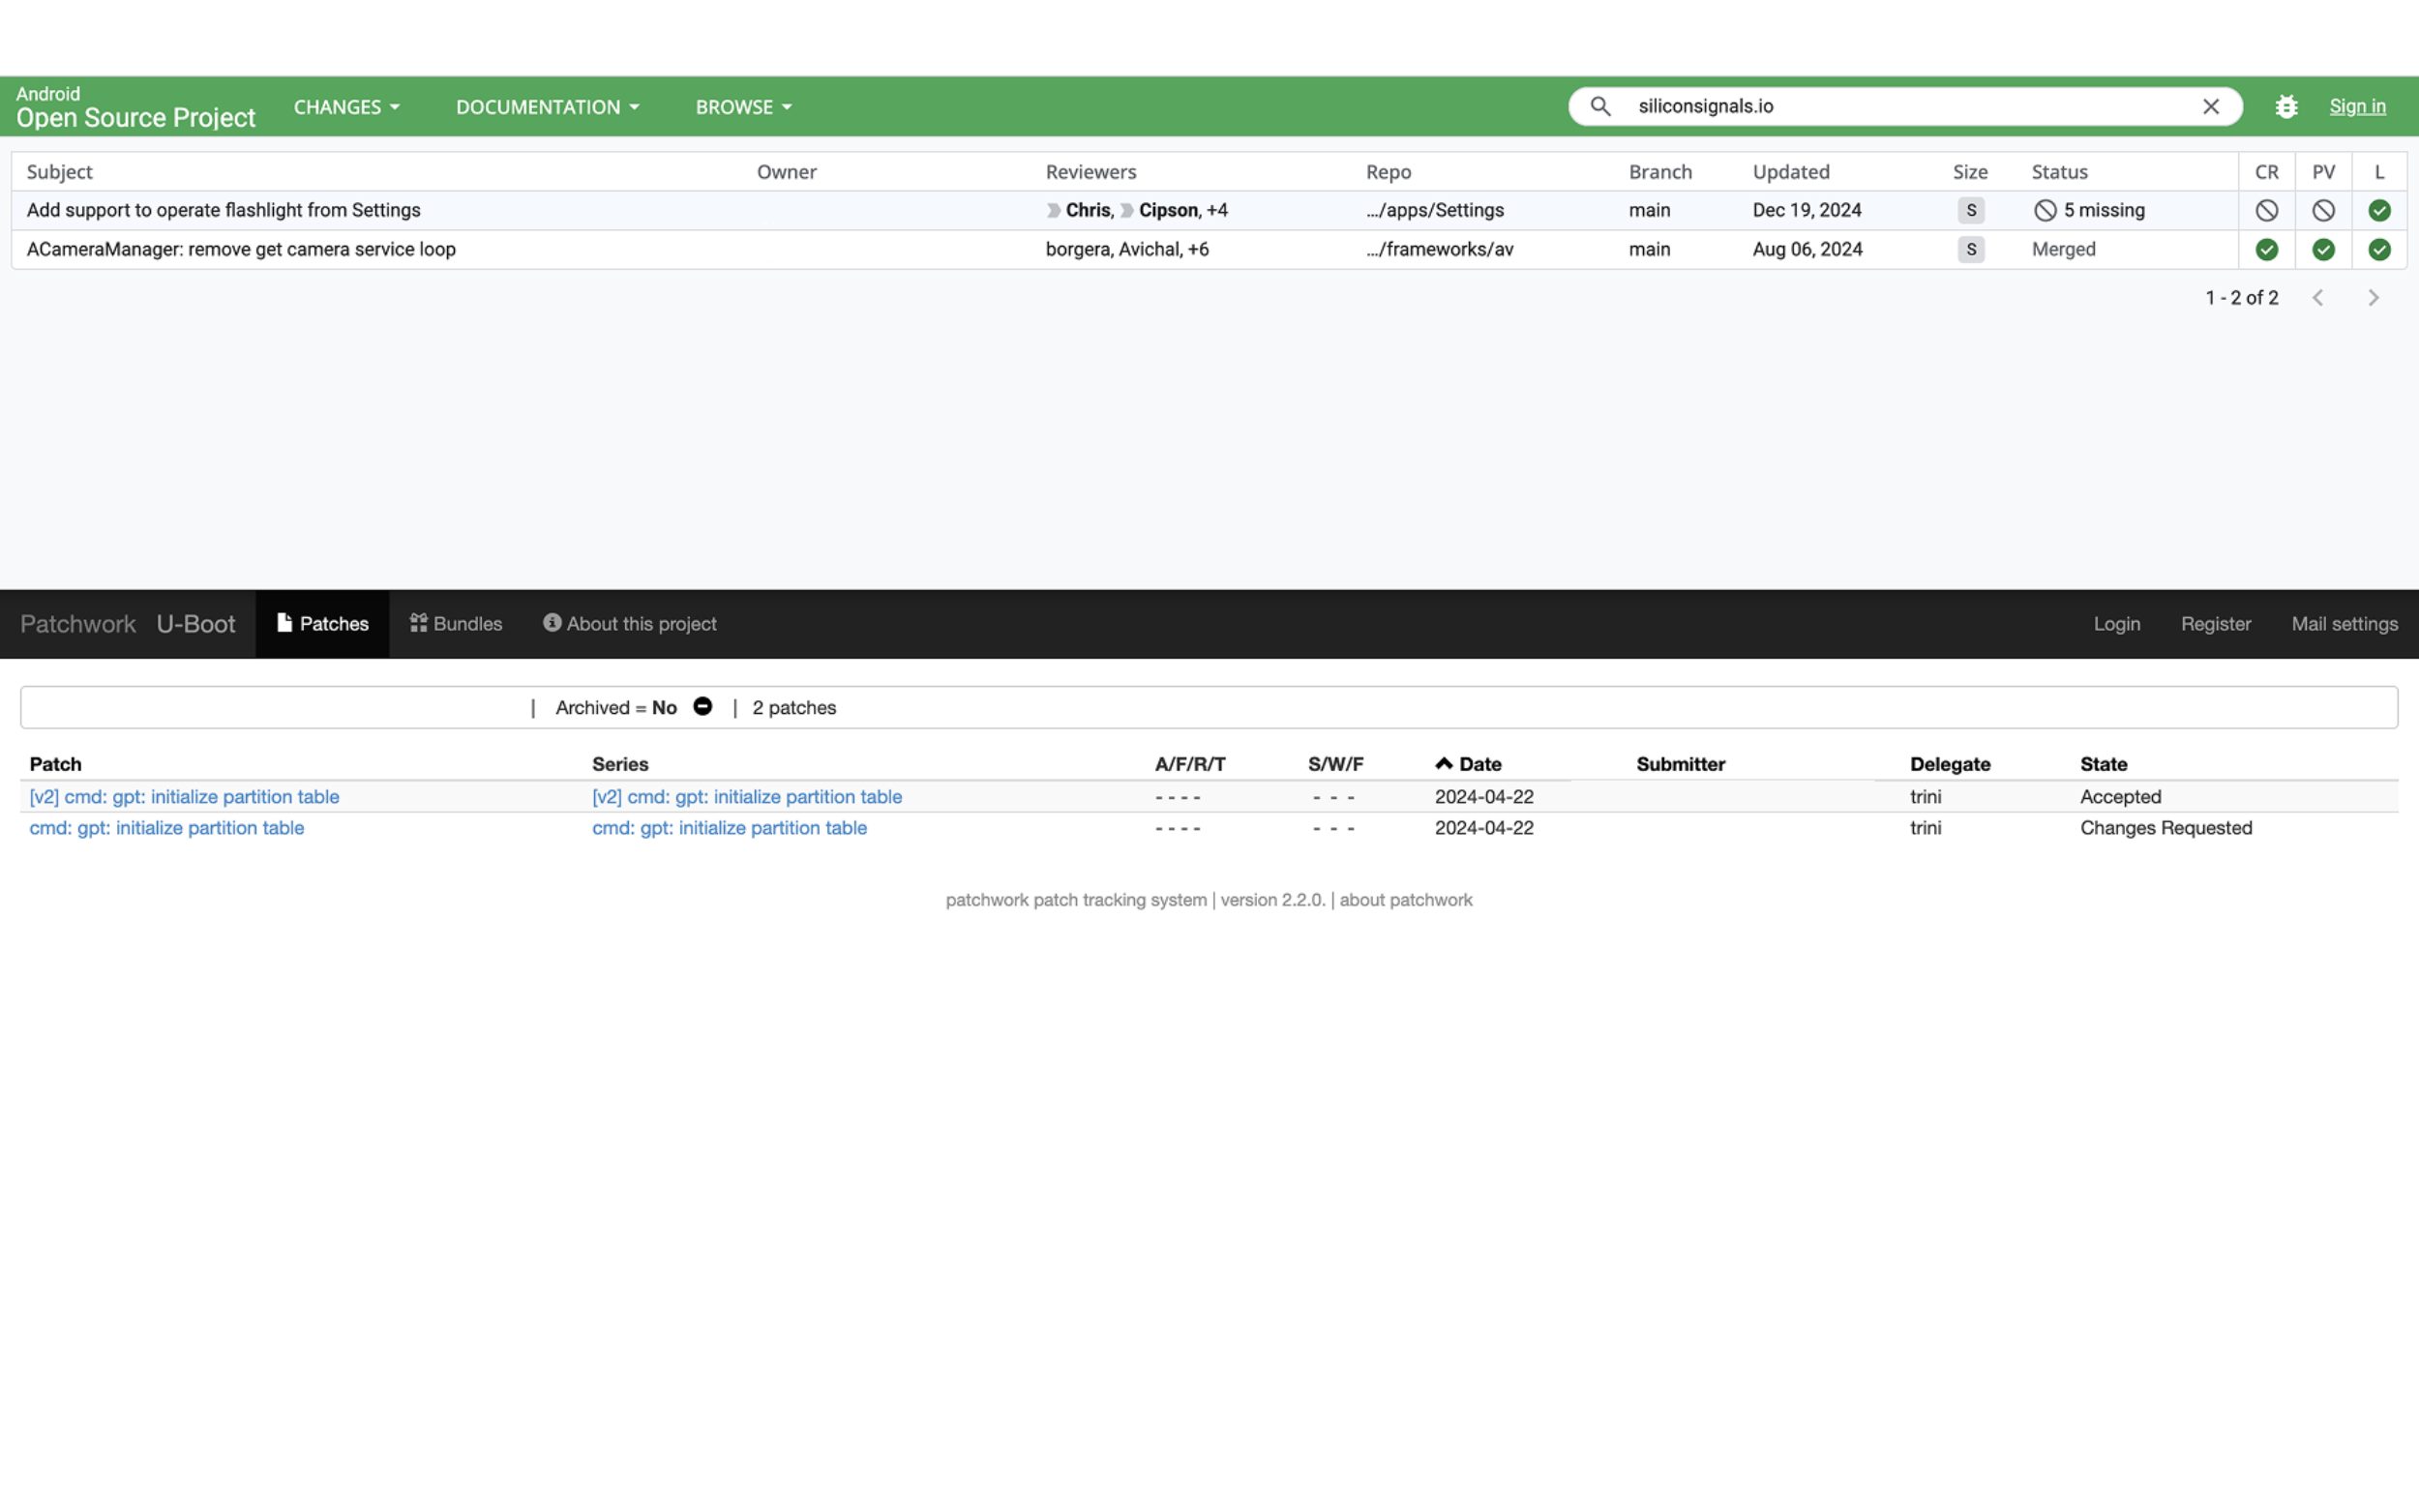Click CR green check in ACameraManager row
Image resolution: width=2419 pixels, height=1512 pixels.
(x=2266, y=249)
